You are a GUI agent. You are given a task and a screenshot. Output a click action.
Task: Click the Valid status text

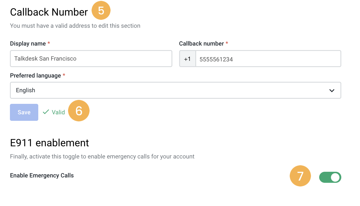[58, 112]
